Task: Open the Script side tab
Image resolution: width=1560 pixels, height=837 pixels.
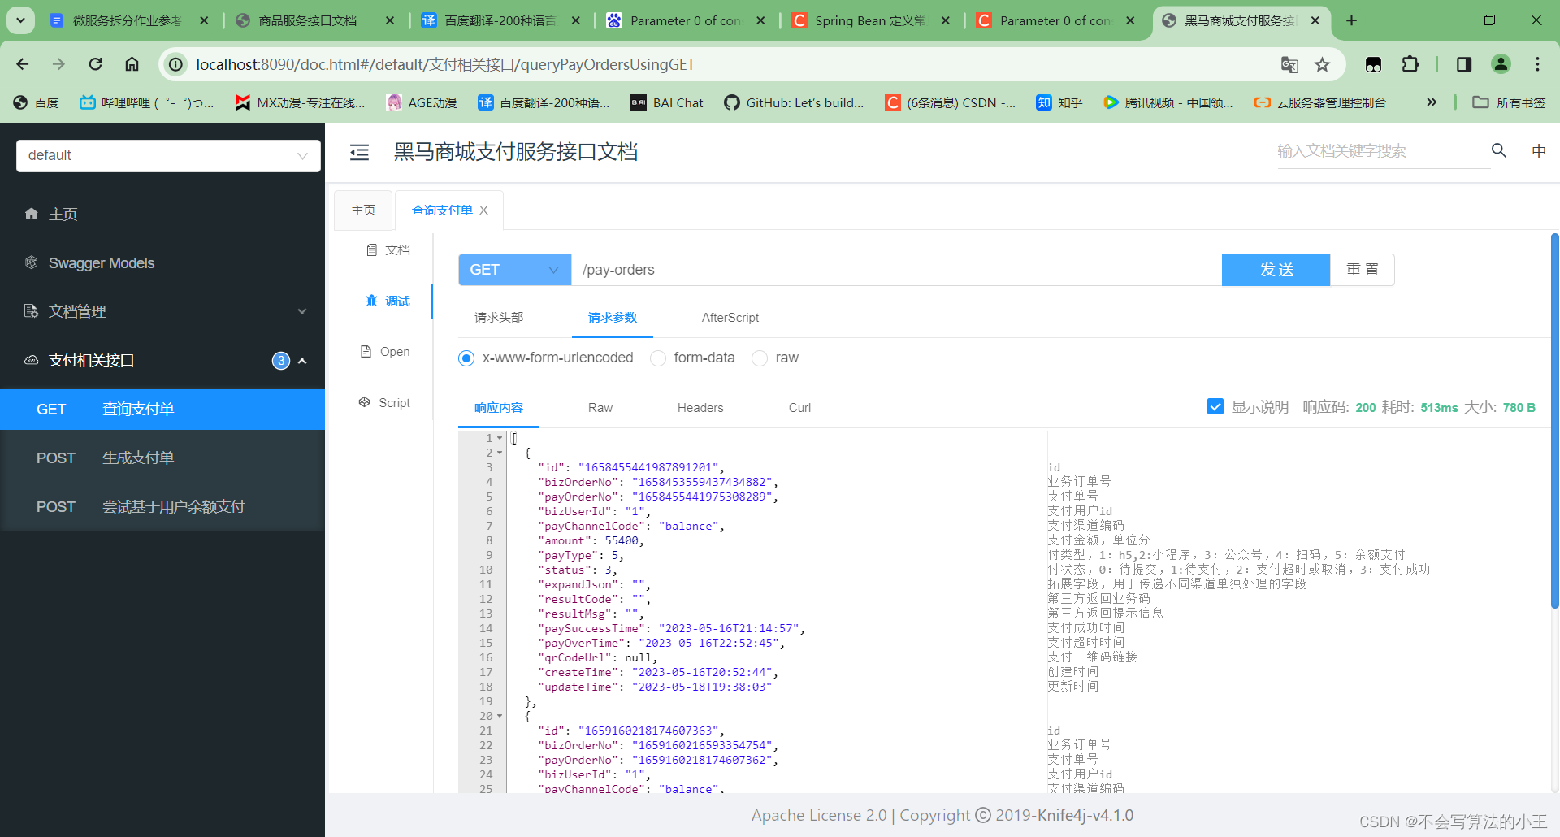Action: (385, 403)
